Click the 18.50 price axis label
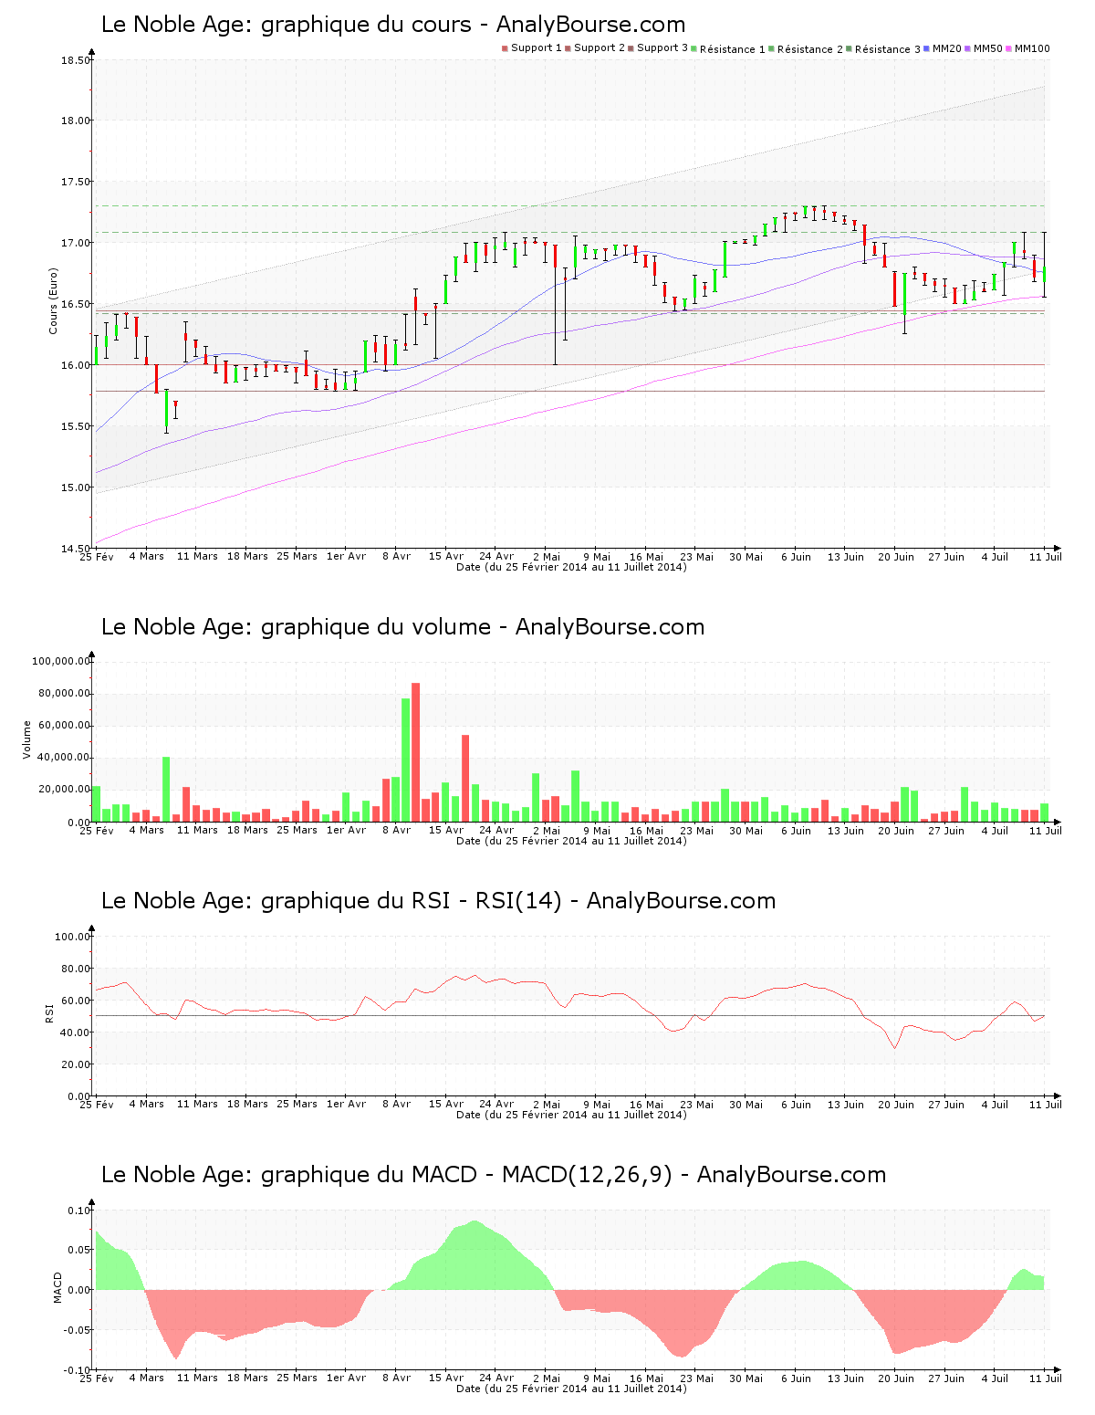The width and height of the screenshot is (1095, 1415). [77, 60]
